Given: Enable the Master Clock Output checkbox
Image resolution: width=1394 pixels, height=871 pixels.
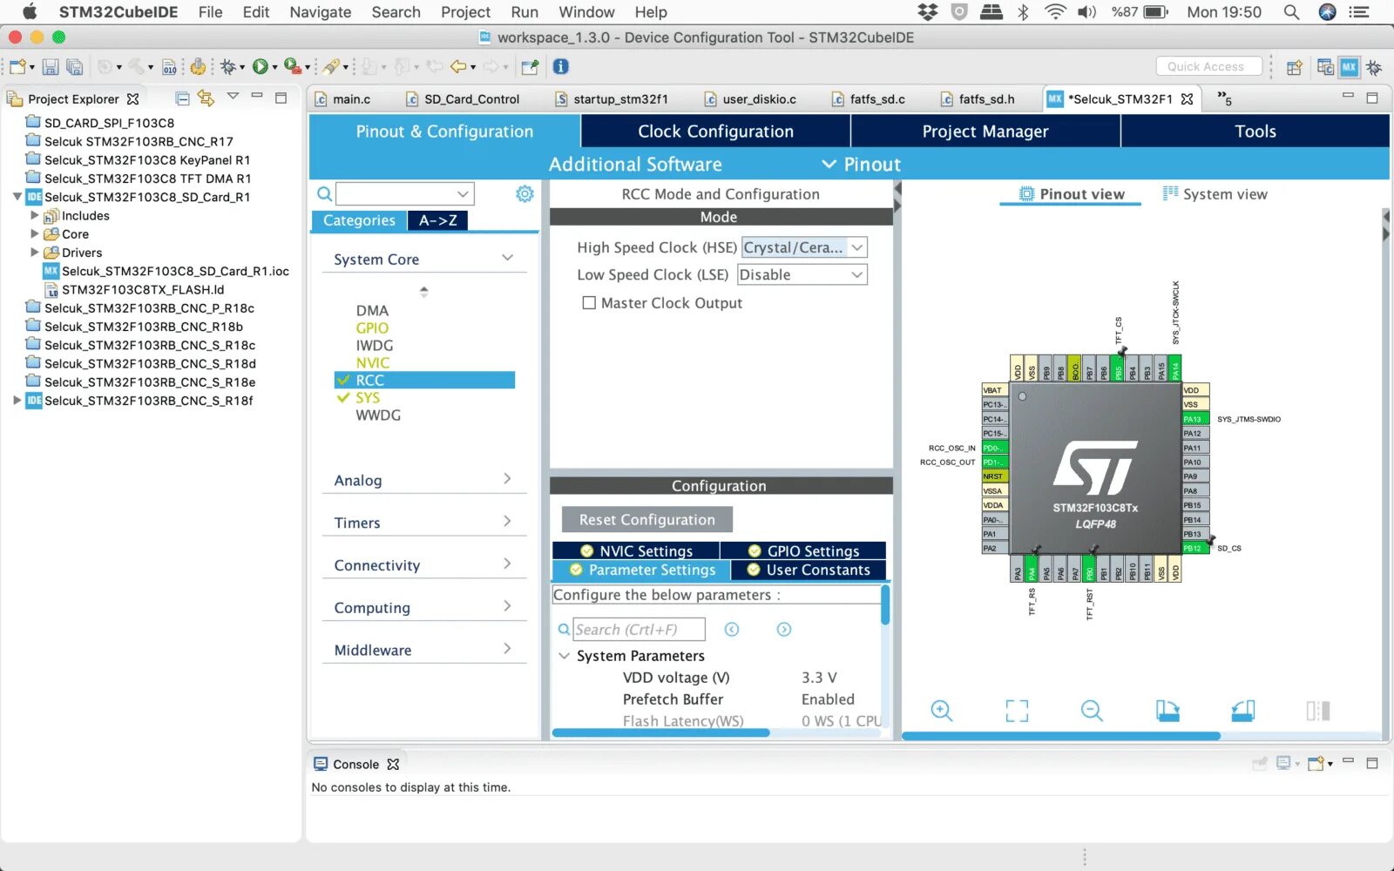Looking at the screenshot, I should pos(589,303).
